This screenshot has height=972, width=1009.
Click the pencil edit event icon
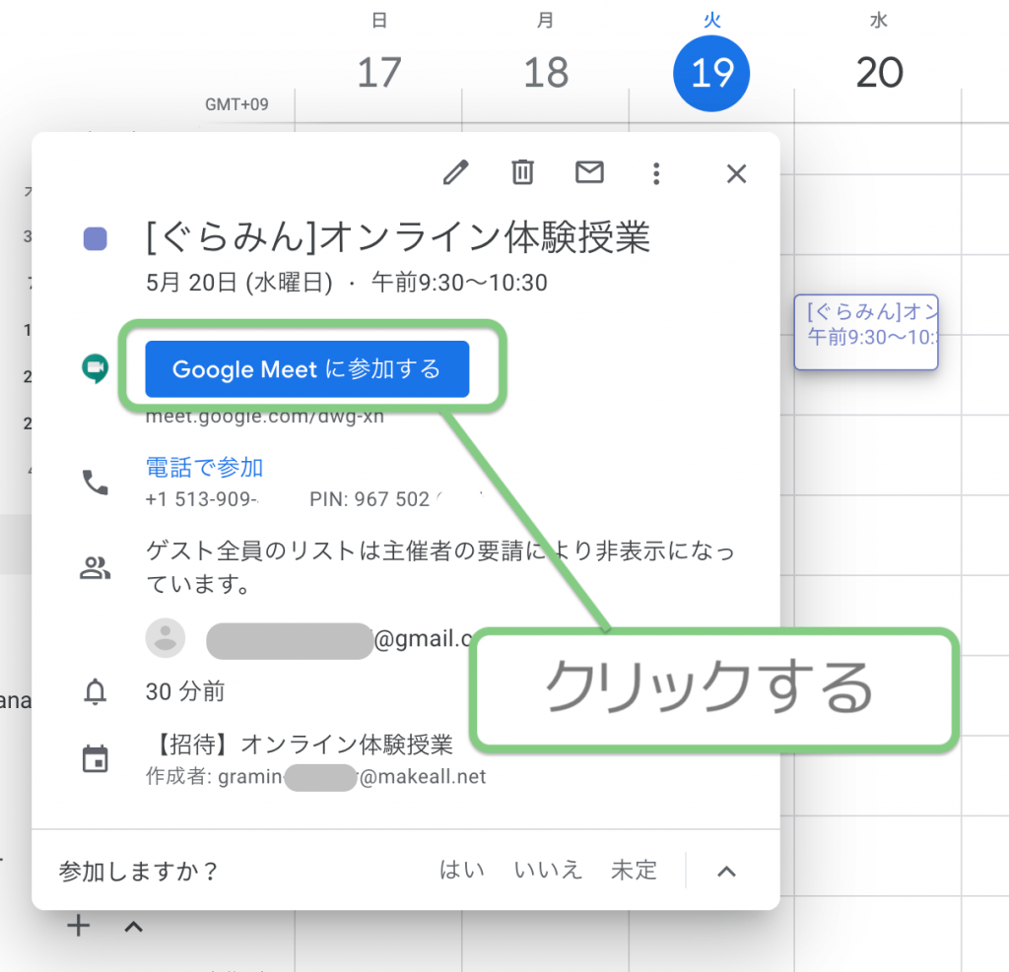455,172
